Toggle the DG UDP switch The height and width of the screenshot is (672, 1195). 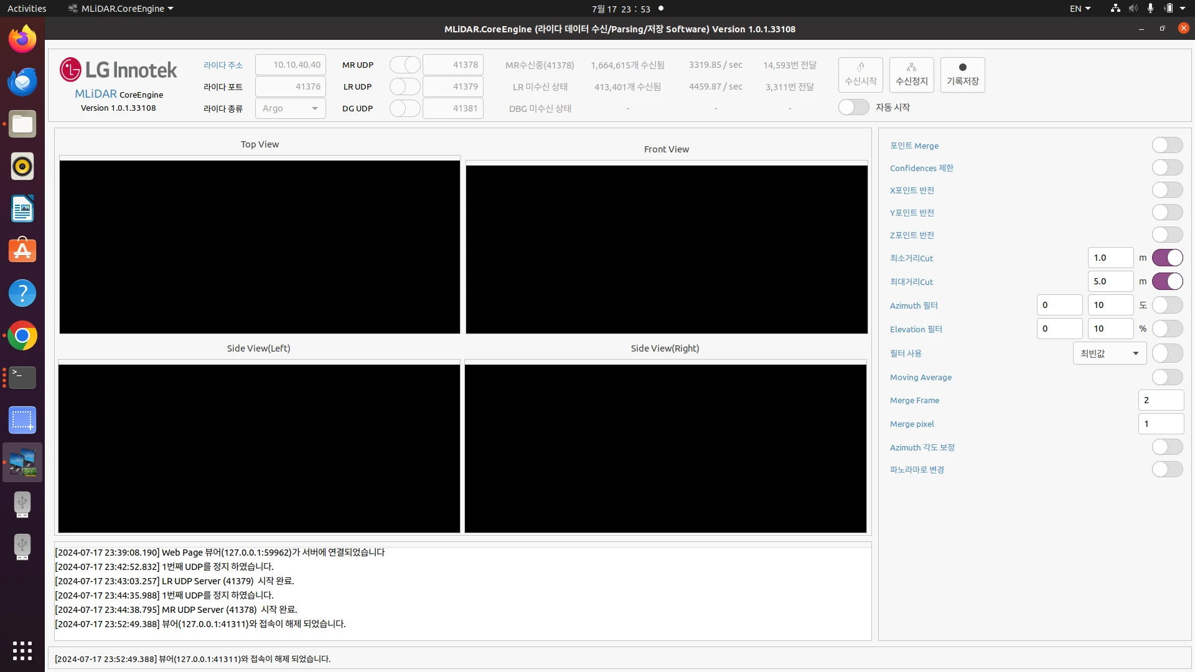coord(405,108)
